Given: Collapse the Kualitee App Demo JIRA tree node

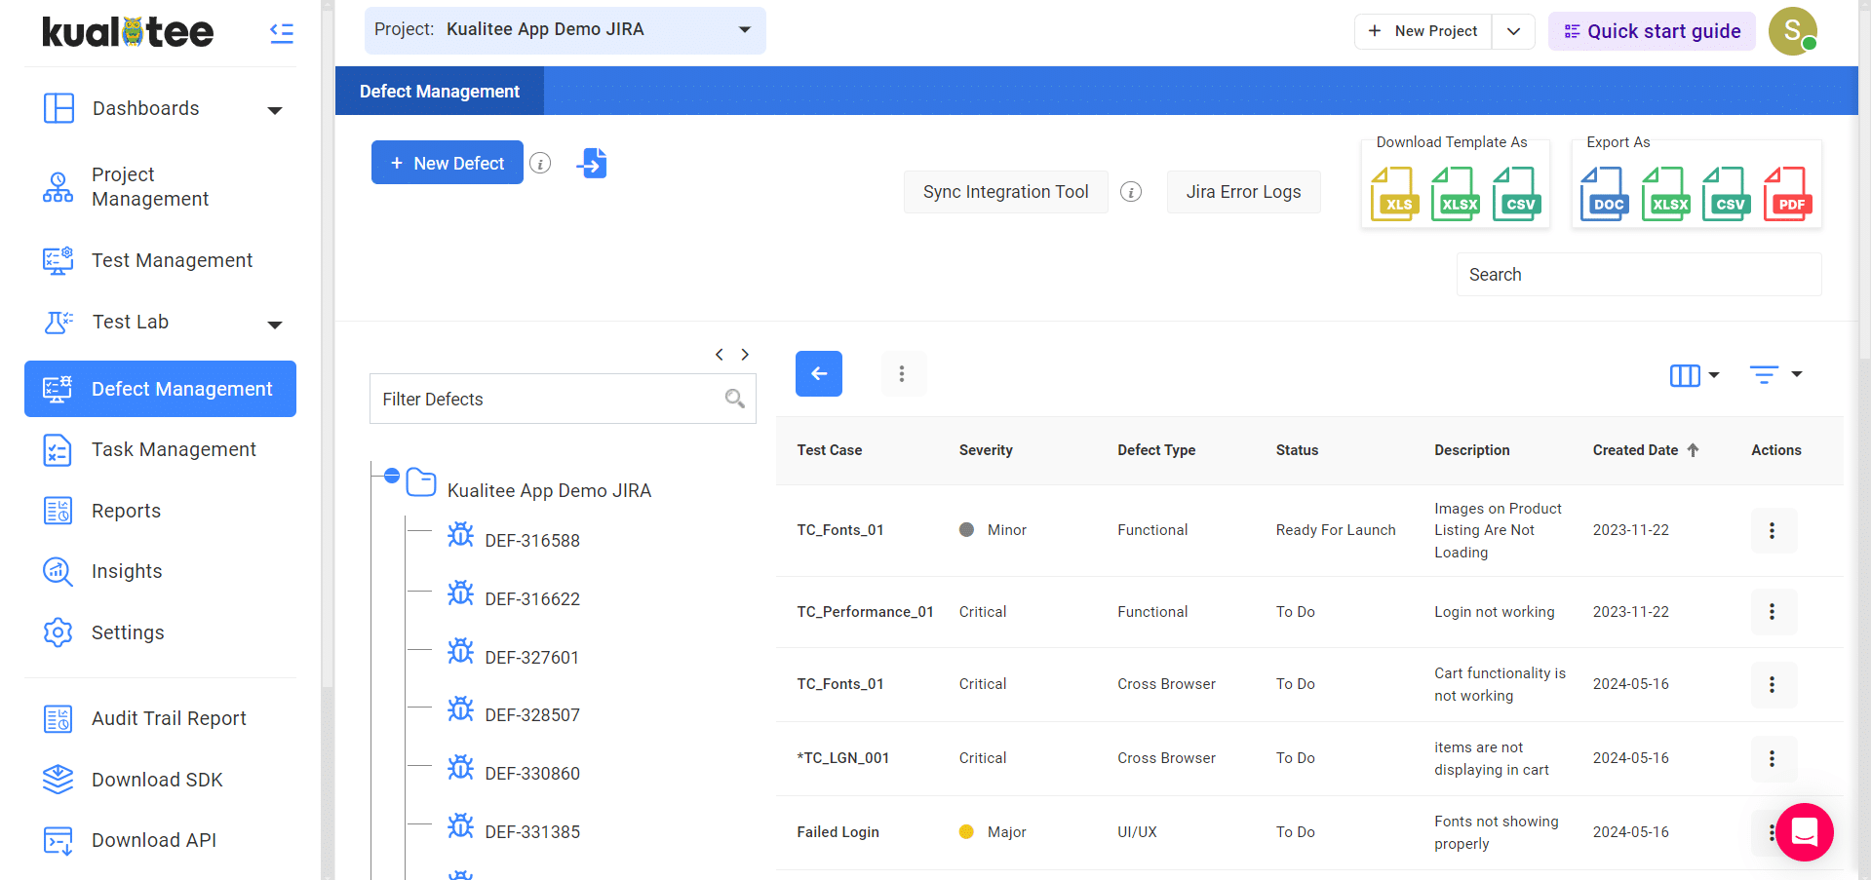Looking at the screenshot, I should pos(392,476).
